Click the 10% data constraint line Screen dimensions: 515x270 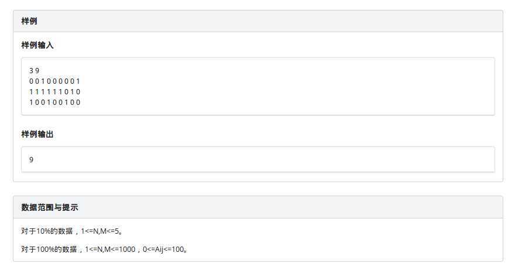(x=72, y=231)
